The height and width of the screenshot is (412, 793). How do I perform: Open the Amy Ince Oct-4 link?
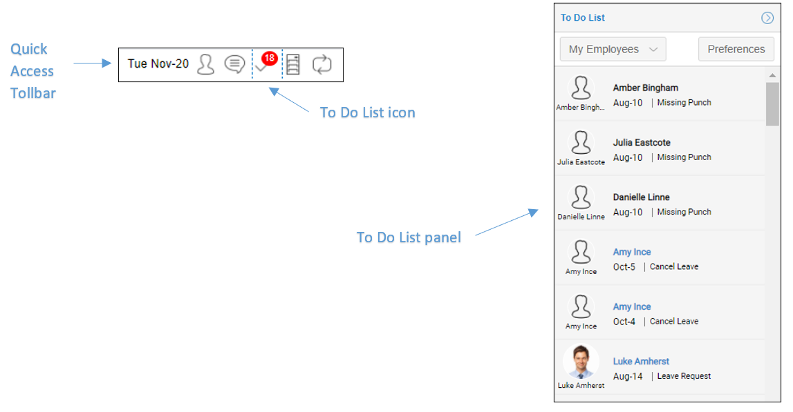point(632,306)
